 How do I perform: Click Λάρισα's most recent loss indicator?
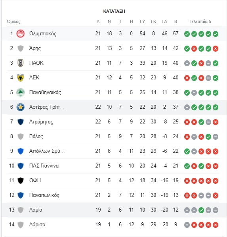tap(216, 225)
